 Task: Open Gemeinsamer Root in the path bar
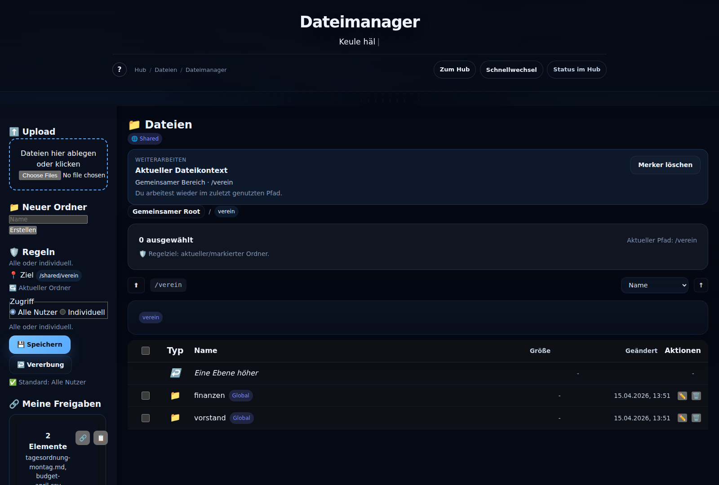point(166,211)
